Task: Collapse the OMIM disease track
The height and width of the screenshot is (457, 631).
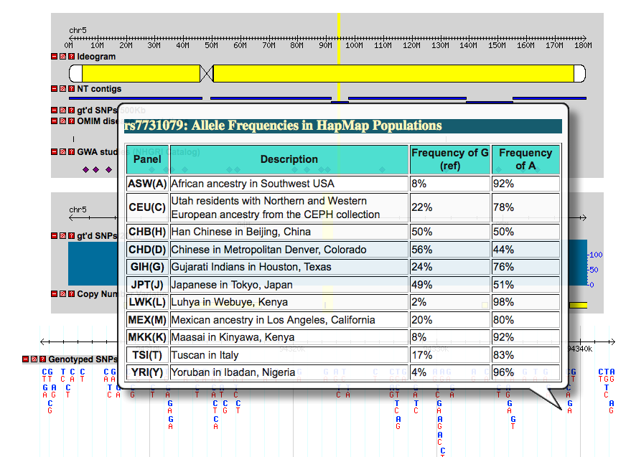Action: coord(55,121)
